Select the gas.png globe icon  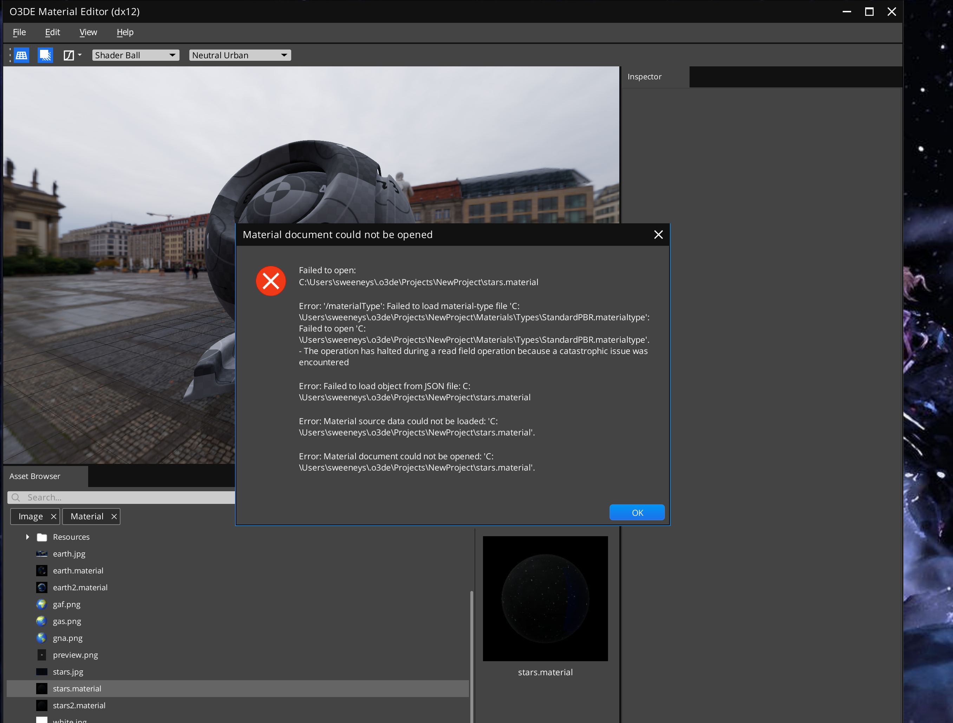coord(41,621)
